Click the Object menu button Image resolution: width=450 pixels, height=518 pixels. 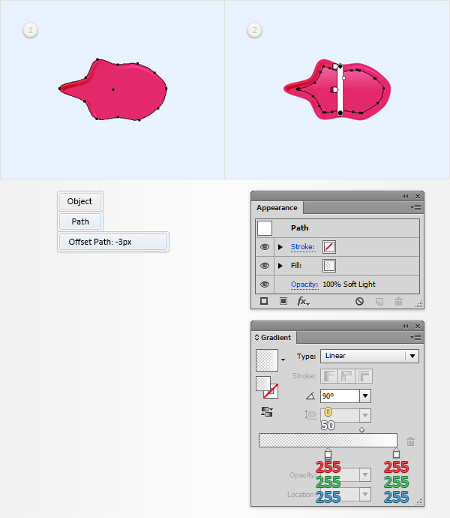point(80,201)
